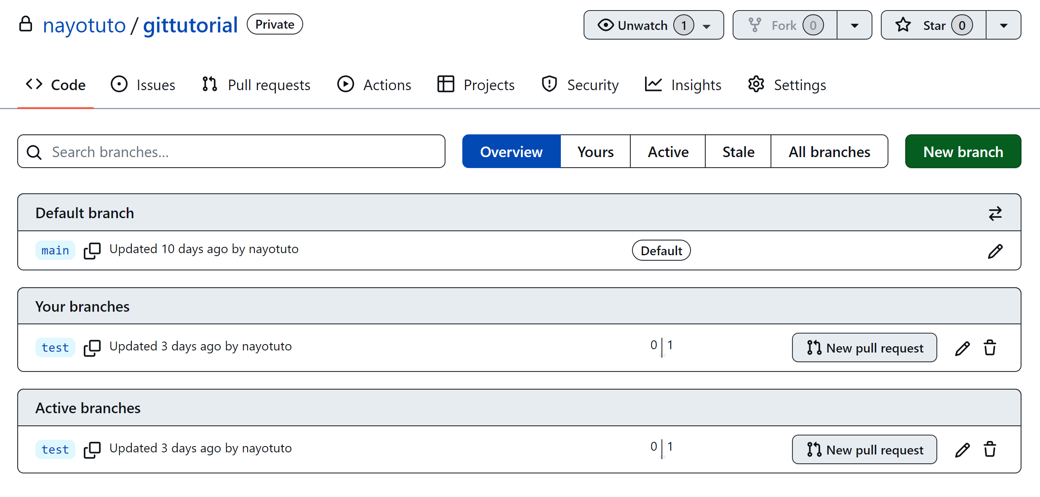Viewport: 1040px width, 497px height.
Task: Rename the main branch with the pencil icon
Action: tap(995, 251)
